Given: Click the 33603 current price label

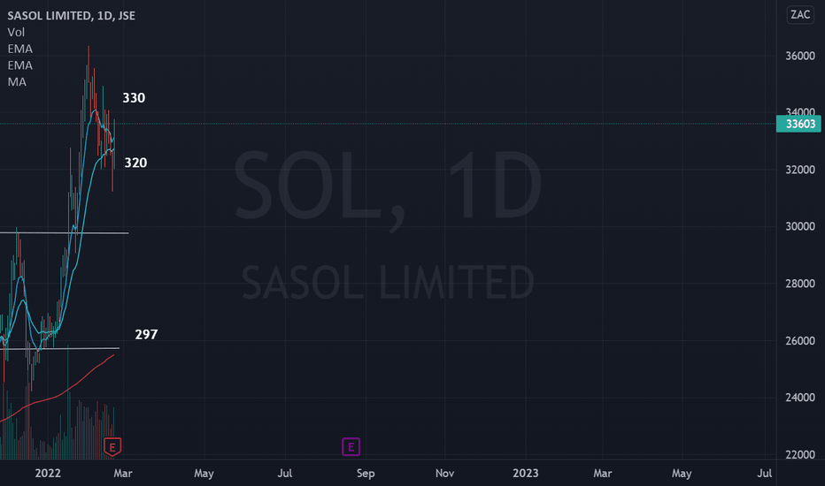Looking at the screenshot, I should 798,124.
